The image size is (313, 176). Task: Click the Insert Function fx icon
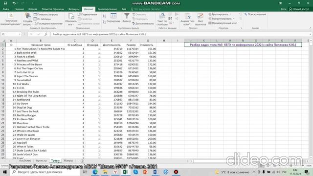tap(46, 34)
